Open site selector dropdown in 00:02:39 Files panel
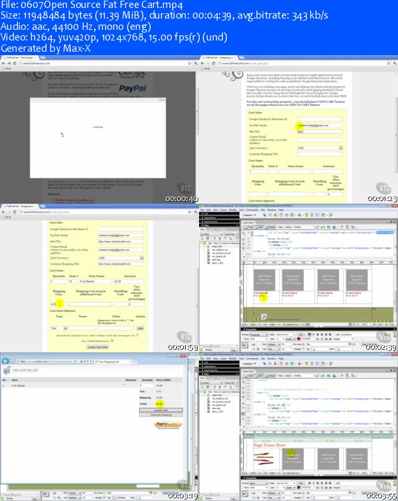 click(212, 234)
